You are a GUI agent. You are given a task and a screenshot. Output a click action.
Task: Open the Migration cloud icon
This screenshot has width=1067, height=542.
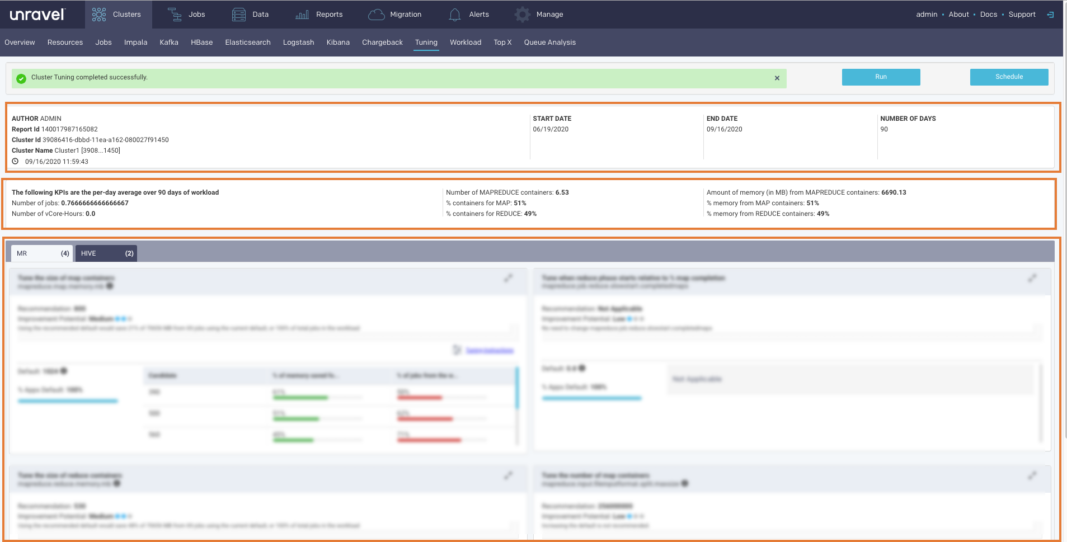click(x=376, y=15)
